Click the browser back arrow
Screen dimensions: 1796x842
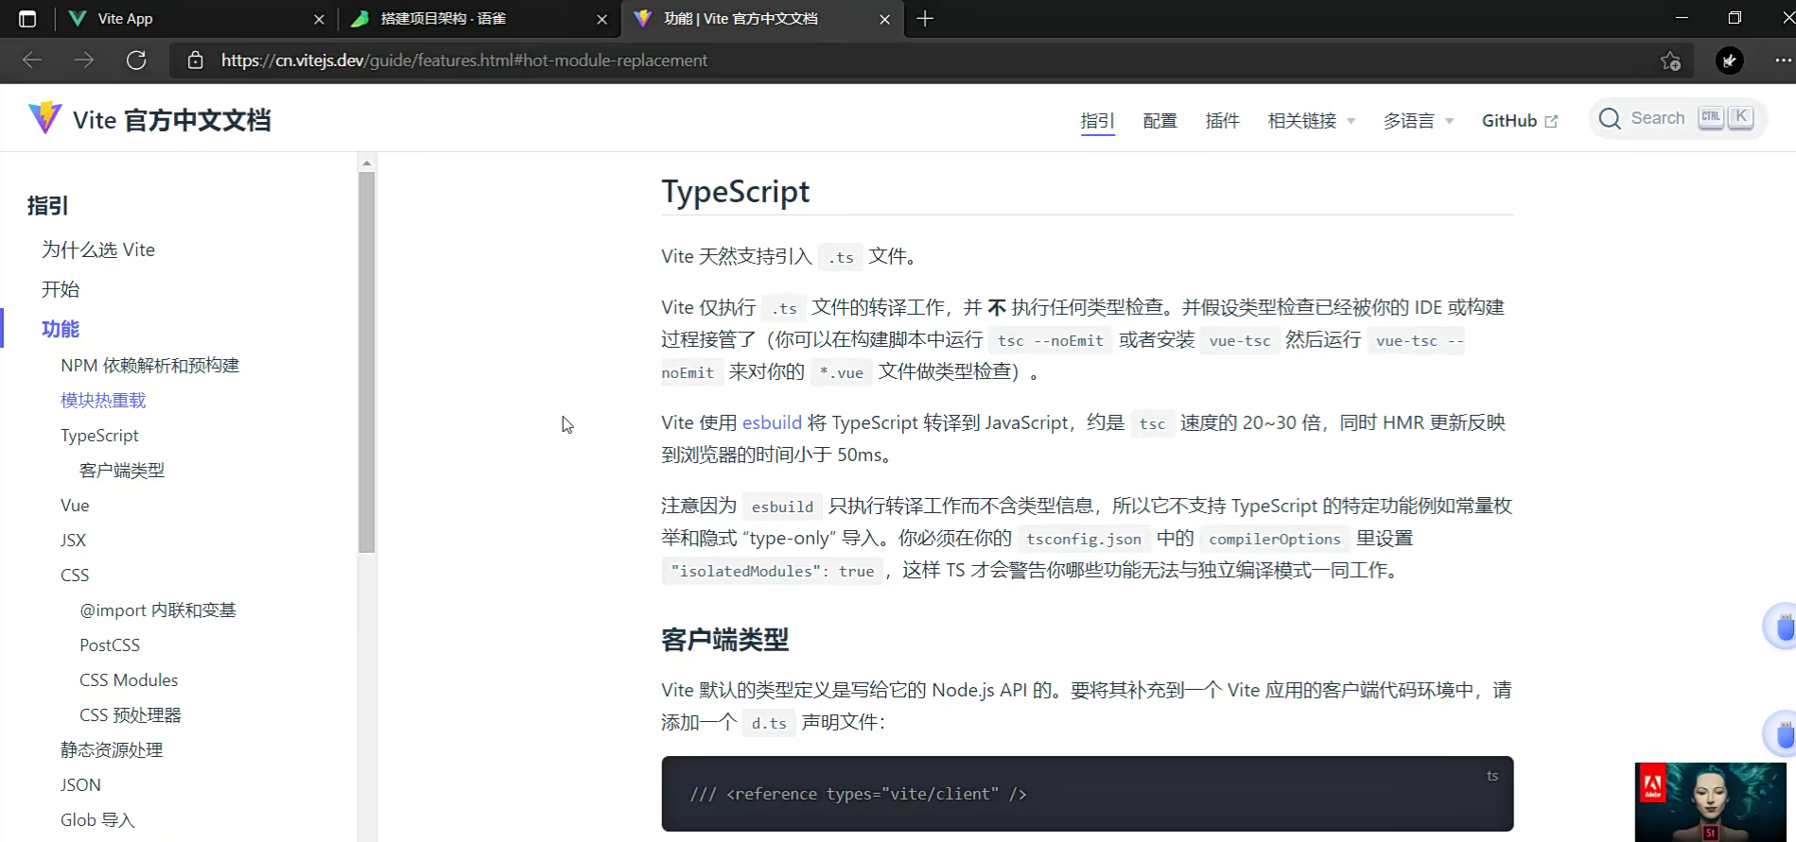click(32, 60)
